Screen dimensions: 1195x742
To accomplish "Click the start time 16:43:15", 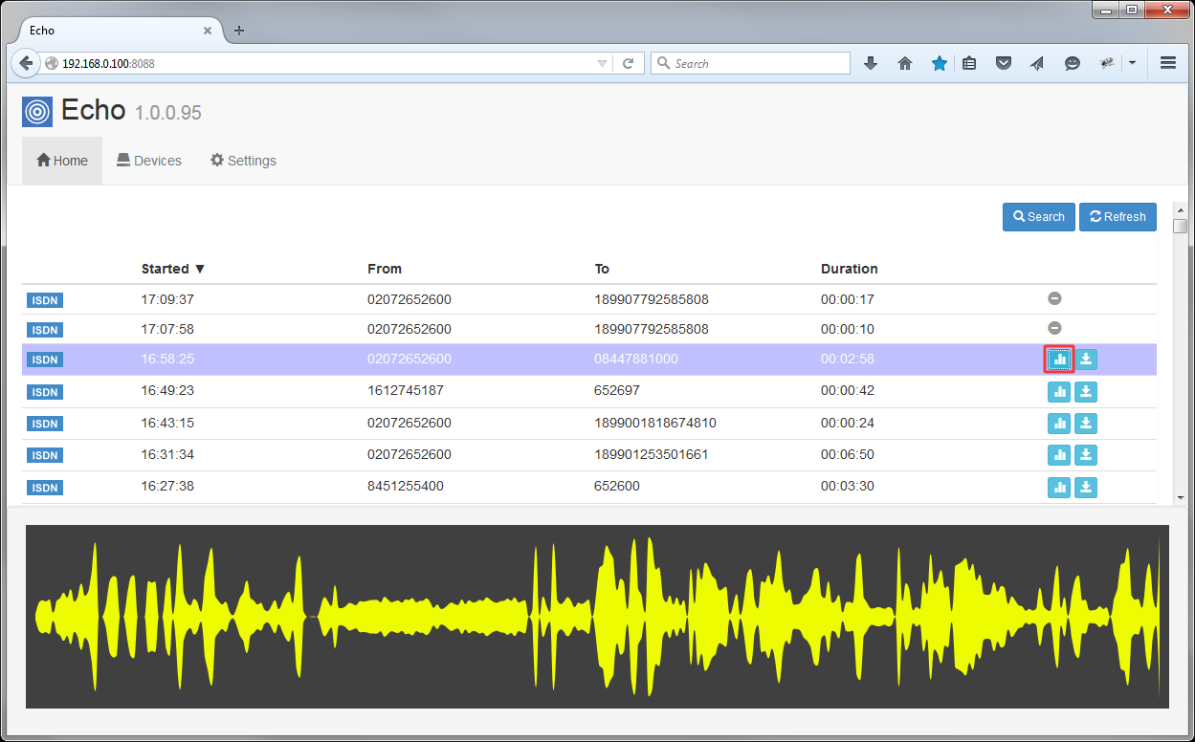I will [167, 423].
